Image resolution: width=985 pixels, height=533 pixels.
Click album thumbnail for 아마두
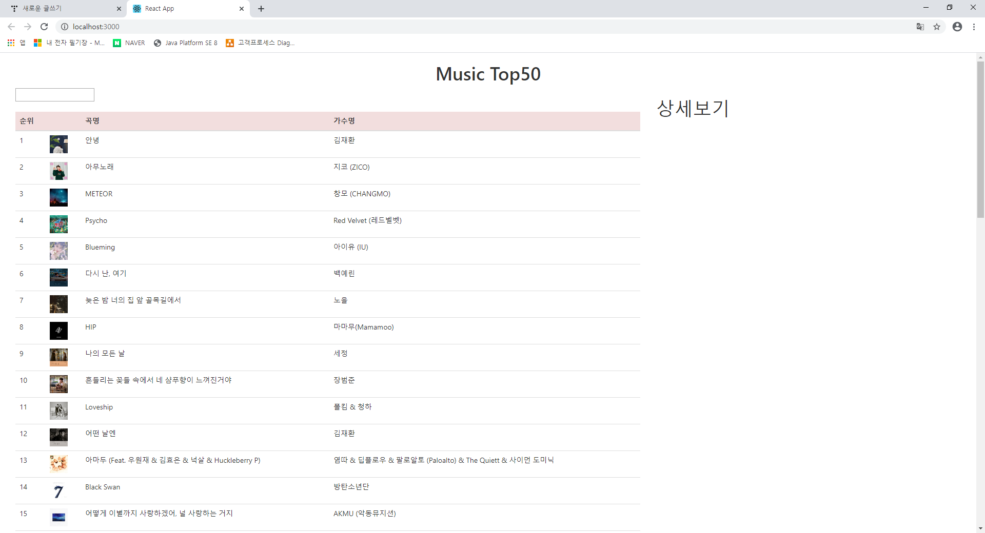58,464
